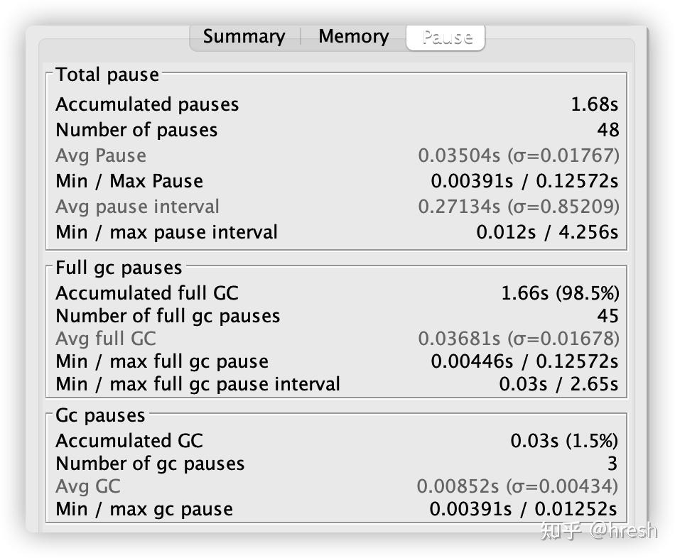Click Min / max gc pause value

(524, 509)
